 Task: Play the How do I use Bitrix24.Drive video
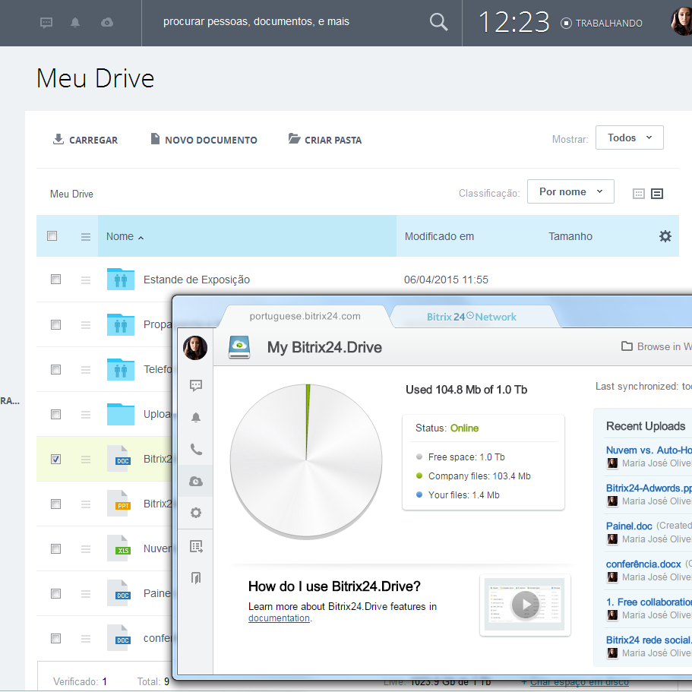(x=525, y=605)
